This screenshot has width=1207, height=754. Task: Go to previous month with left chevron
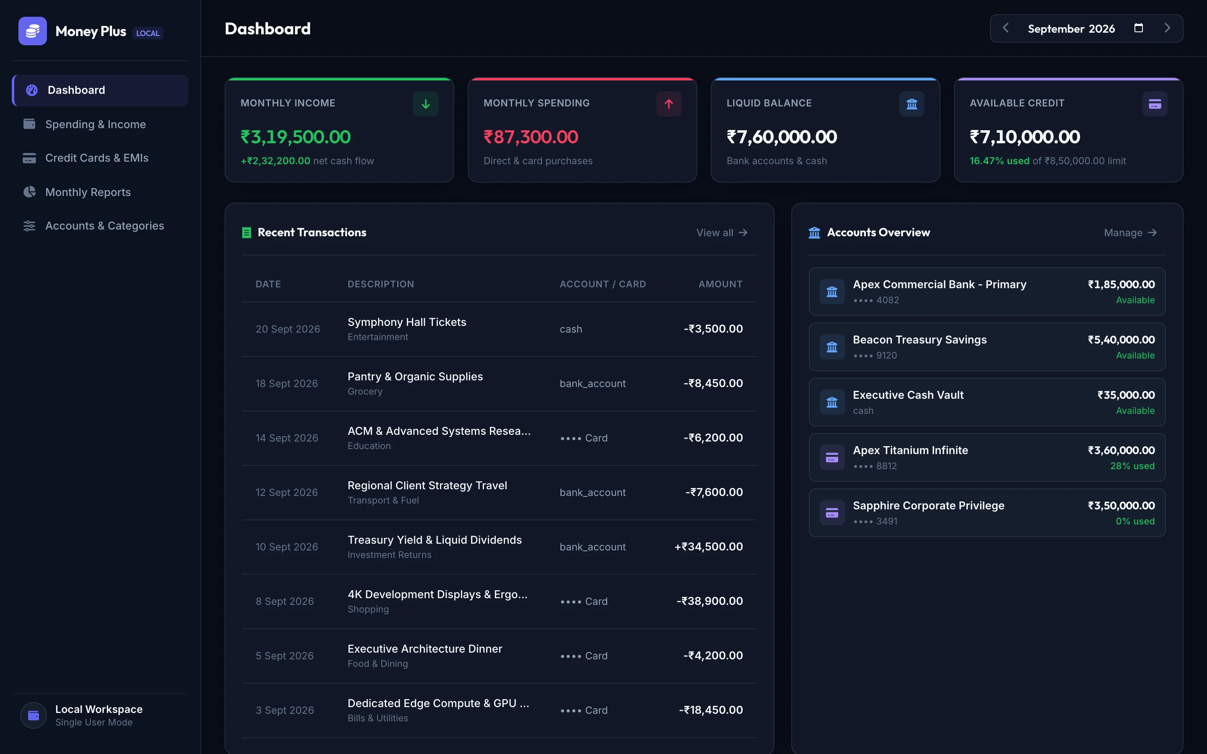pos(1005,28)
